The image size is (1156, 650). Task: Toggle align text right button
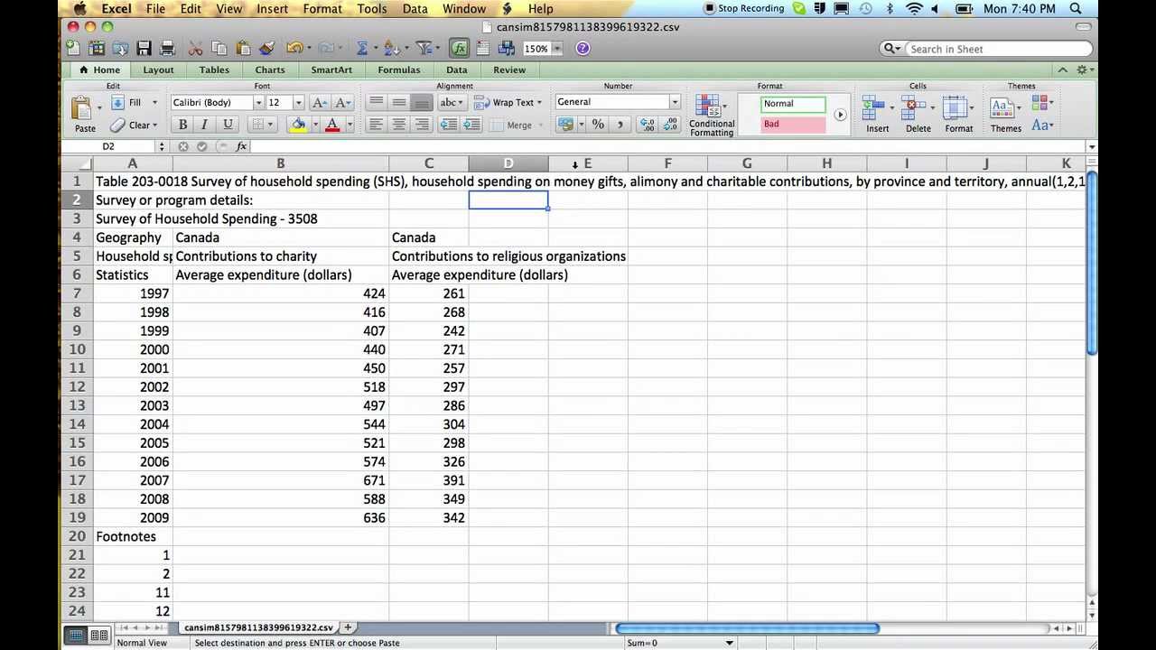tap(422, 125)
